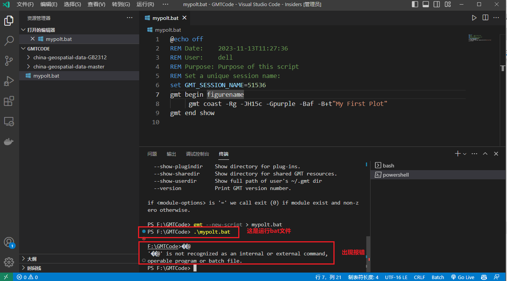Open the 转到(G) menu

click(x=121, y=5)
